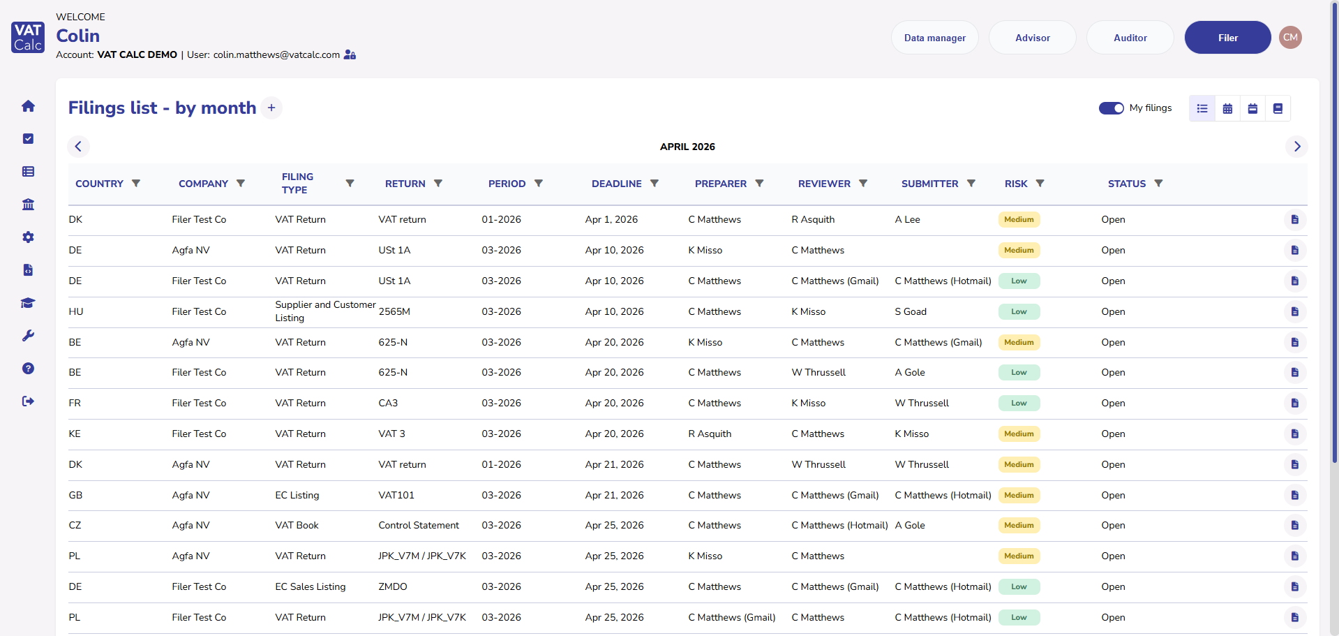Click the Medium risk badge for DE Agfa NV

[x=1019, y=251]
